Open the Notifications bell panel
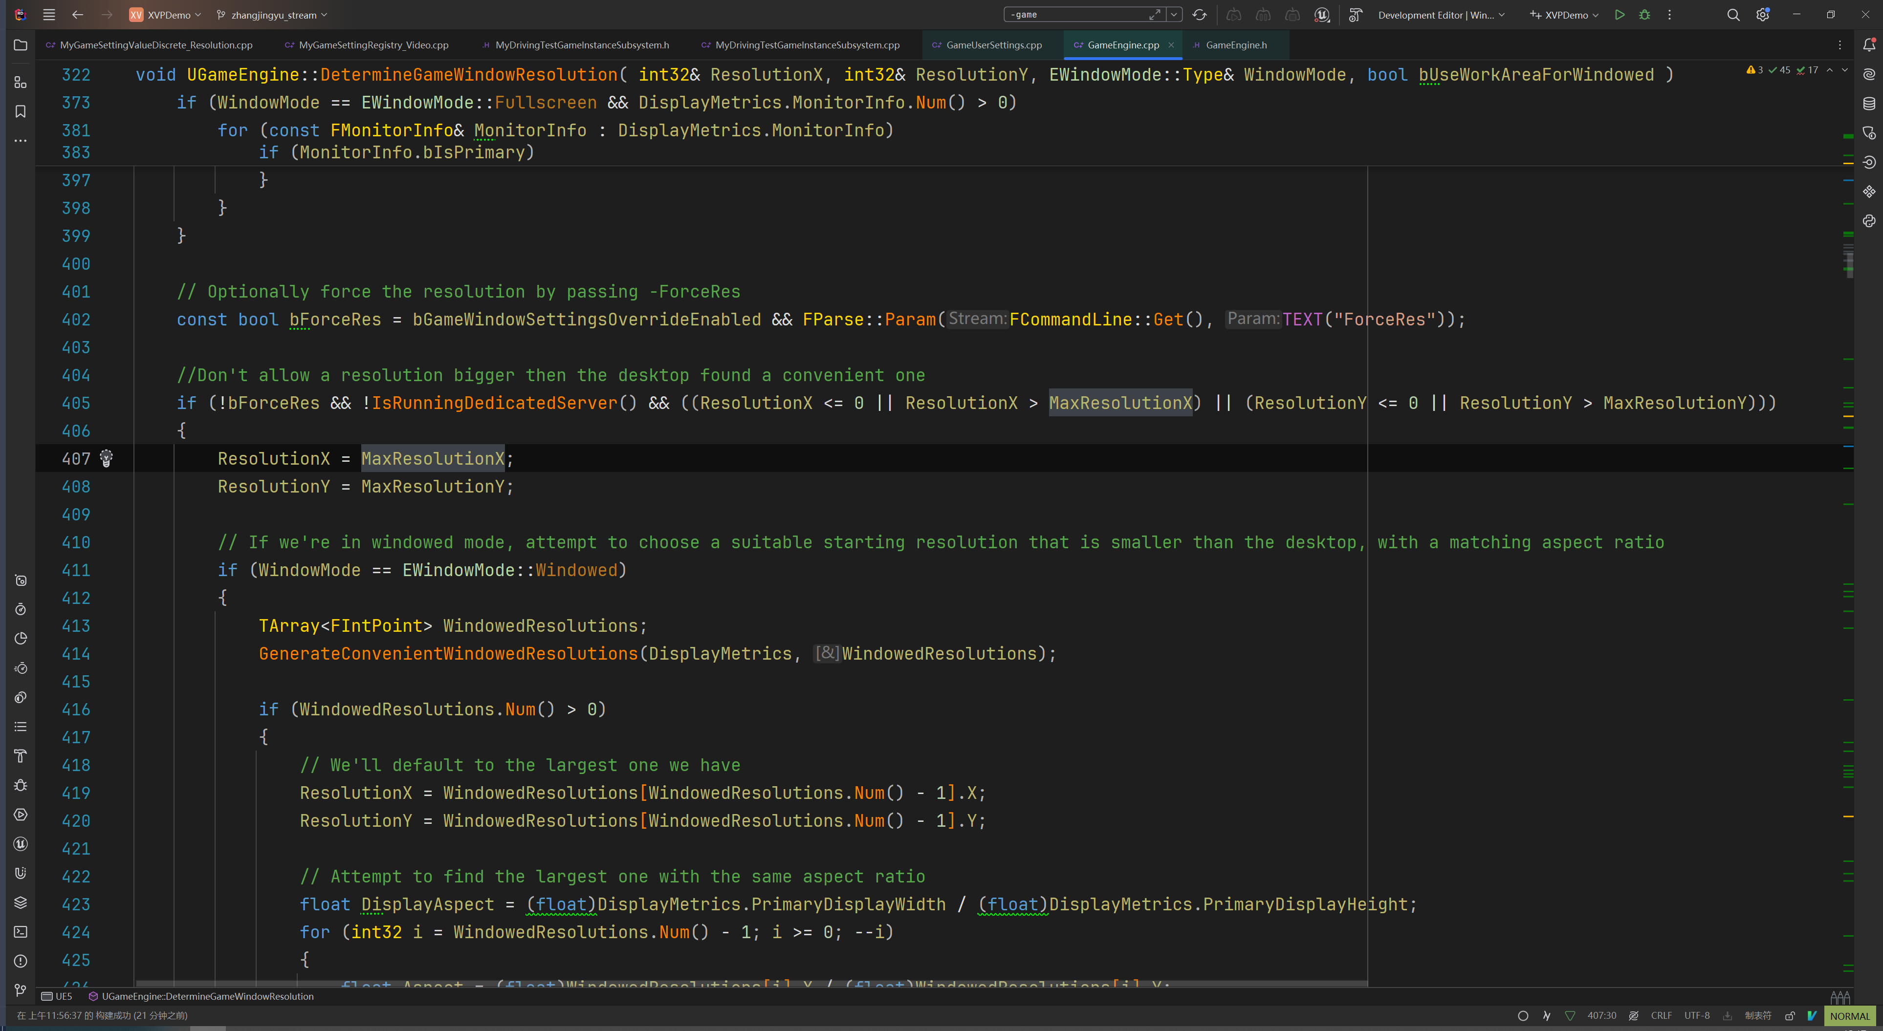The height and width of the screenshot is (1031, 1883). (1869, 45)
